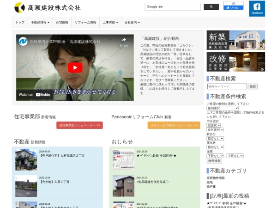Image resolution: width=277 pixels, height=208 pixels.
Task: Open 住宅事業部ホームページへ button
Action: (x=79, y=125)
